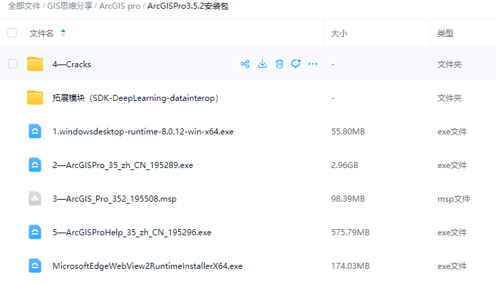Click the 55.80MB size value

click(348, 132)
